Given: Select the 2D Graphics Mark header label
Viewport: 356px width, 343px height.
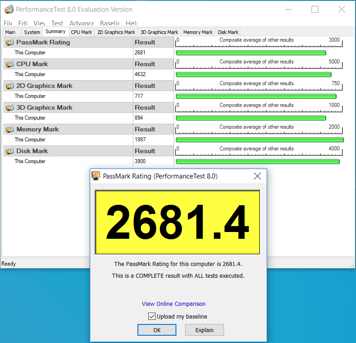Looking at the screenshot, I should pos(44,86).
